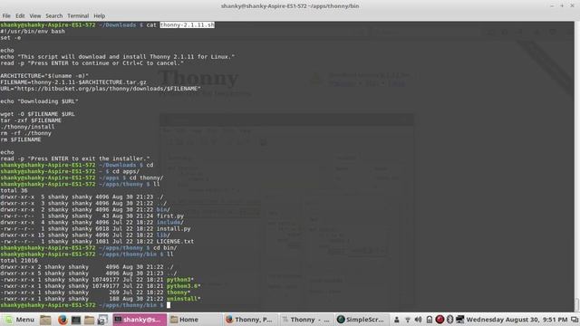
Task: Click the 'install.py' file listing
Action: [173, 229]
